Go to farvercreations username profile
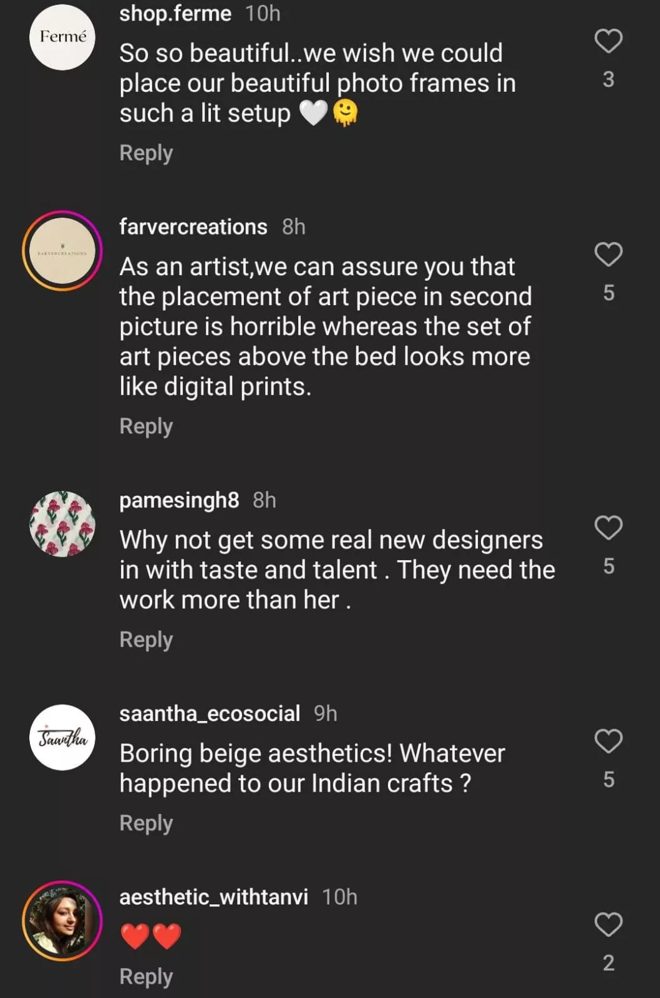Image resolution: width=660 pixels, height=998 pixels. click(193, 226)
